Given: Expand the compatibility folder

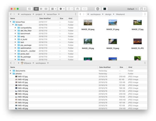Looking at the screenshot, I should pos(15,28).
